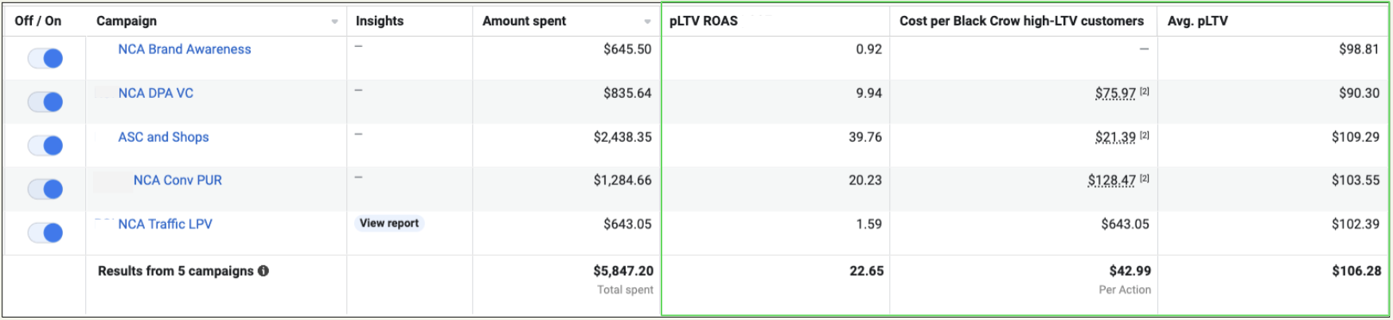Click Cost per Black Crow high-LTV customers header

point(1021,21)
